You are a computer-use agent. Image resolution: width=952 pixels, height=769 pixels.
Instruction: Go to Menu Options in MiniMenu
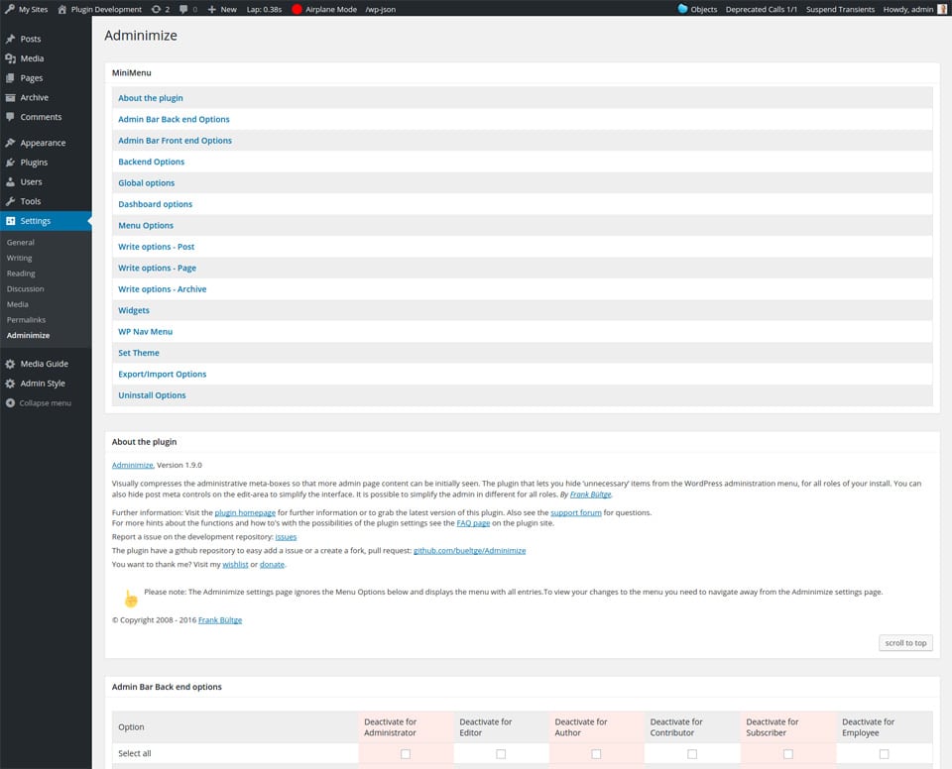pos(146,225)
